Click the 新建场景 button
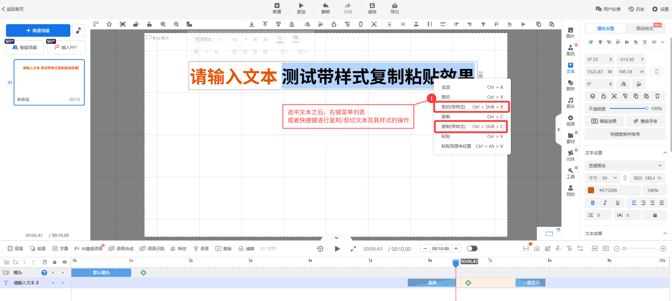Image resolution: width=672 pixels, height=301 pixels. [x=38, y=30]
